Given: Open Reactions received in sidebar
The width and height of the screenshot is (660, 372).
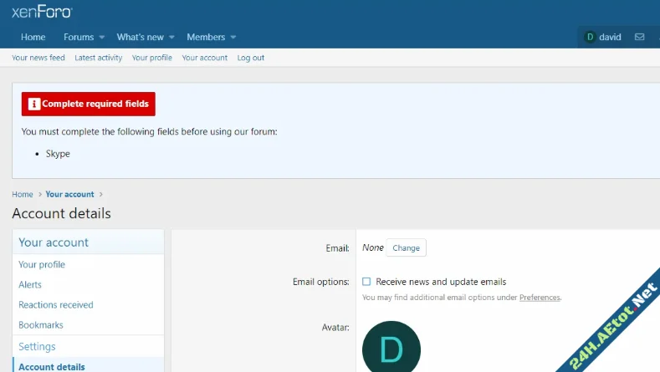Looking at the screenshot, I should (56, 305).
